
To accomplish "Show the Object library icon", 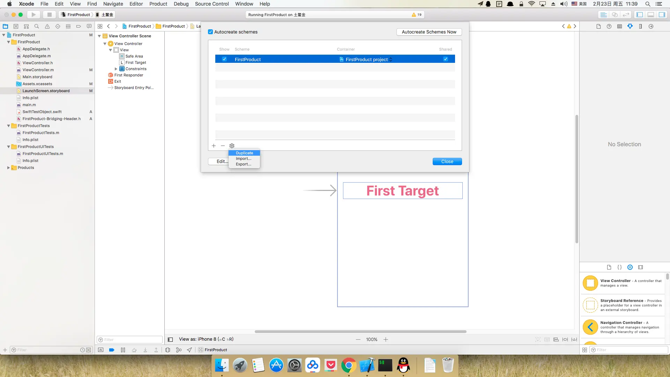I will [x=630, y=267].
